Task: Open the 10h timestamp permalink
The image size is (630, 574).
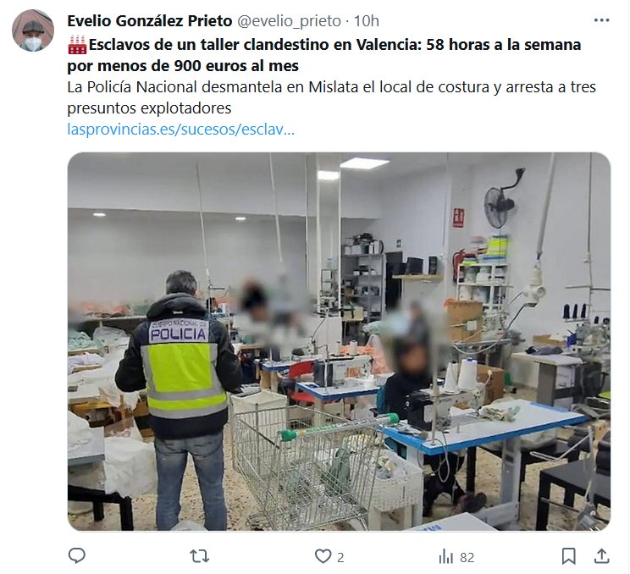Action: (x=366, y=21)
